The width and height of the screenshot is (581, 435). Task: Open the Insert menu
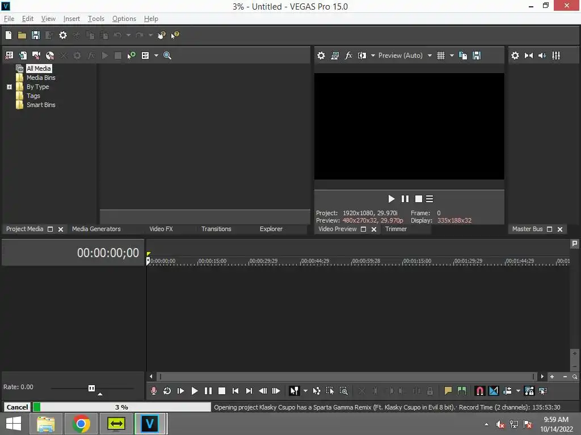pyautogui.click(x=71, y=19)
